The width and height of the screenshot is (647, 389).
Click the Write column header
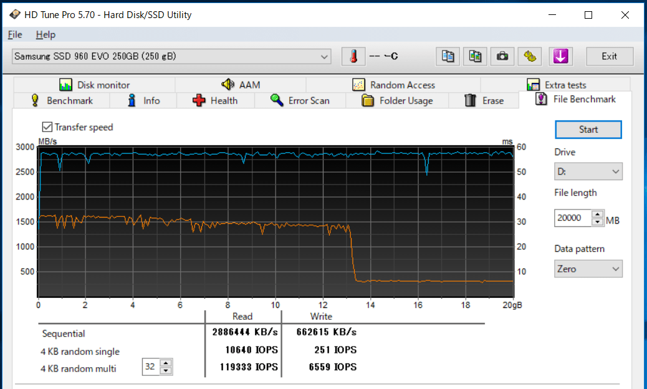click(x=321, y=317)
